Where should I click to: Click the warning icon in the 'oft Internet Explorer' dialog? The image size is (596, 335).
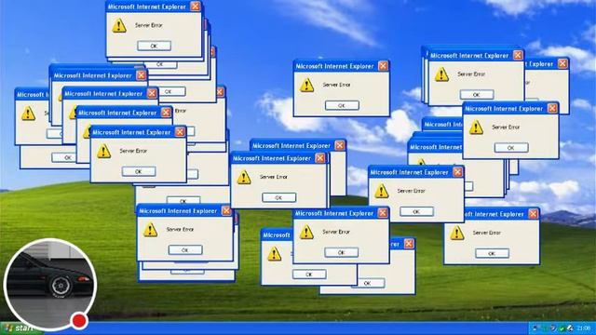pos(457,234)
